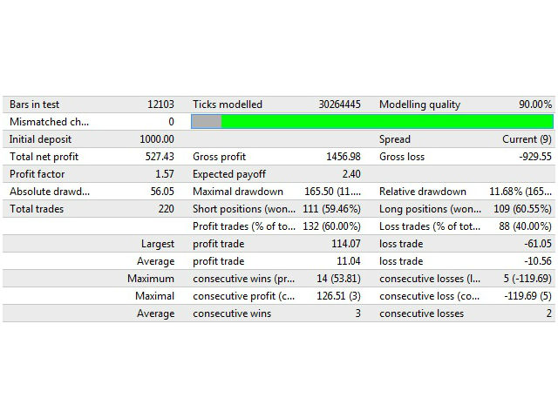Screen dimensions: 558x418
Task: Click the Average consecutive losses value
Action: coord(548,313)
